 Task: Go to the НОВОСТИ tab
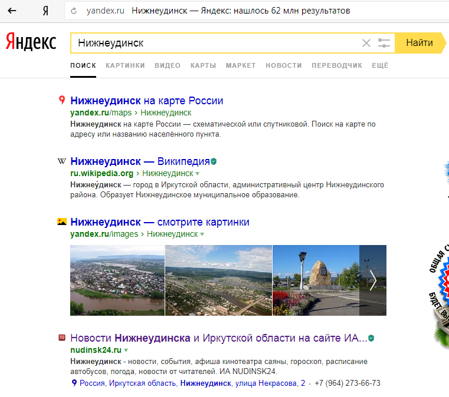(283, 65)
